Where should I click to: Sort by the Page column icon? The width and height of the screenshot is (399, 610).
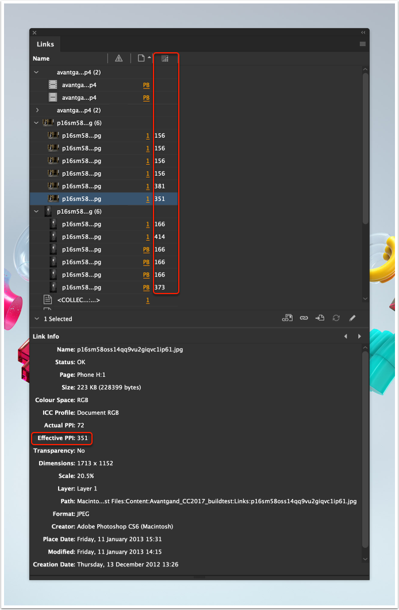click(141, 58)
